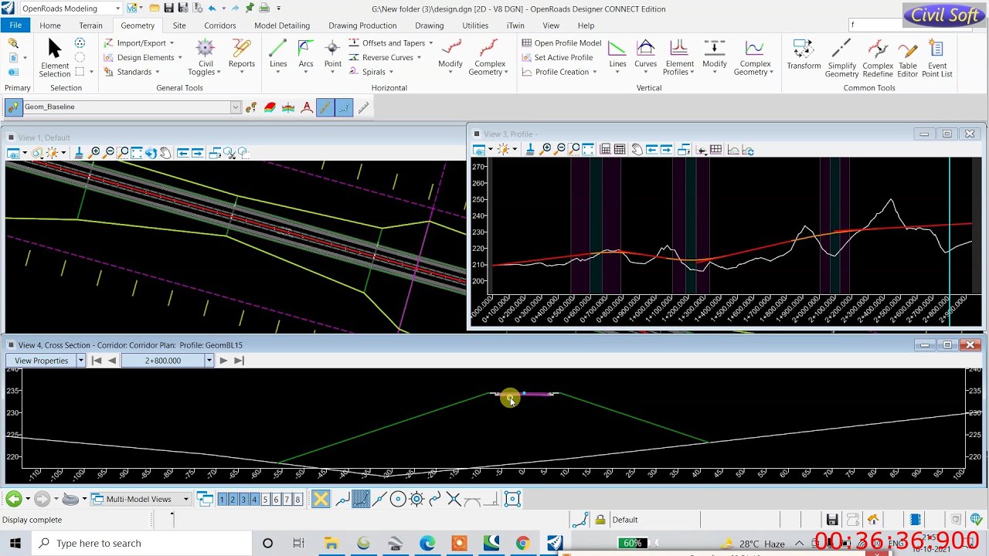Click Zoom In icon in View 1 toolbar

coord(94,153)
